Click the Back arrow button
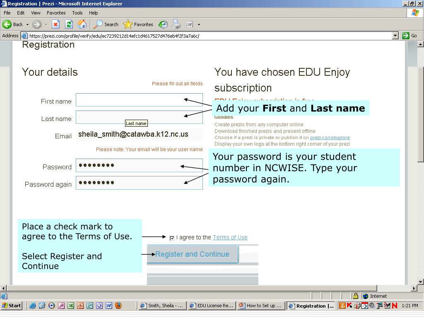 click(x=13, y=24)
